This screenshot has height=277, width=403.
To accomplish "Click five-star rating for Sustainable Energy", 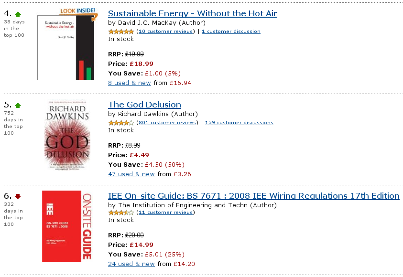I will point(121,32).
